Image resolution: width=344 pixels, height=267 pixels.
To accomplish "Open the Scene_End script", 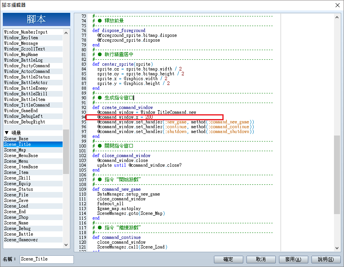I will click(33, 212).
